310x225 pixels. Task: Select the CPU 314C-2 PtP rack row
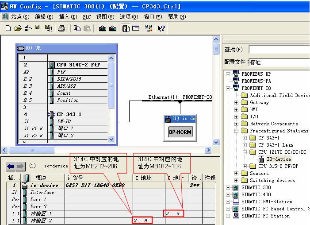click(63, 65)
